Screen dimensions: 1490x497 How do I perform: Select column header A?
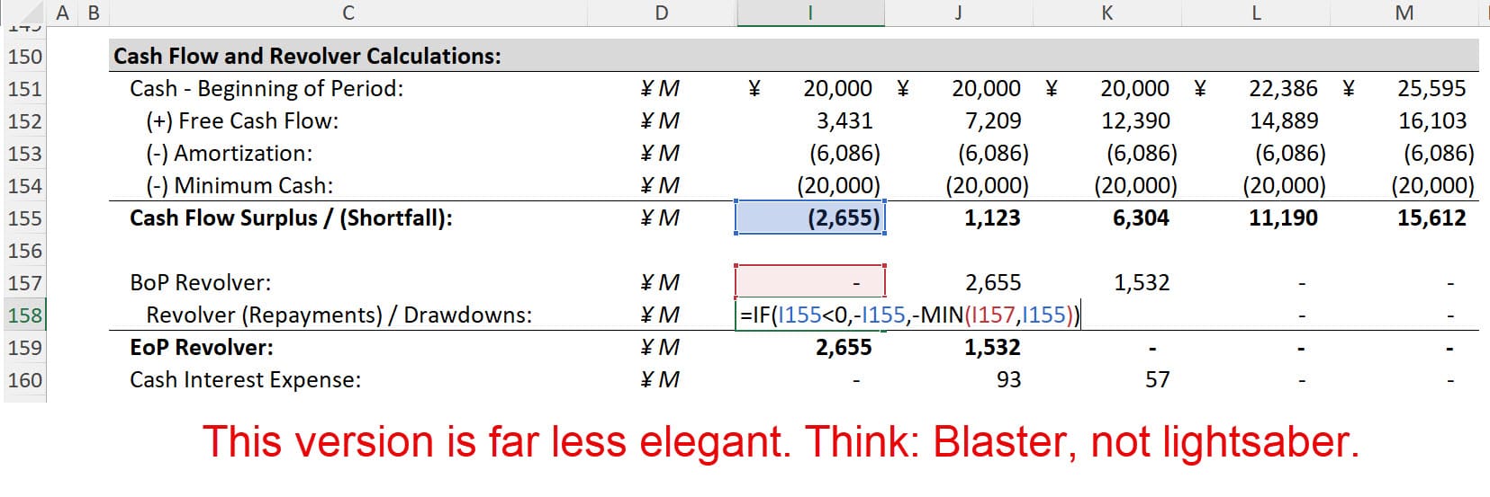point(62,13)
